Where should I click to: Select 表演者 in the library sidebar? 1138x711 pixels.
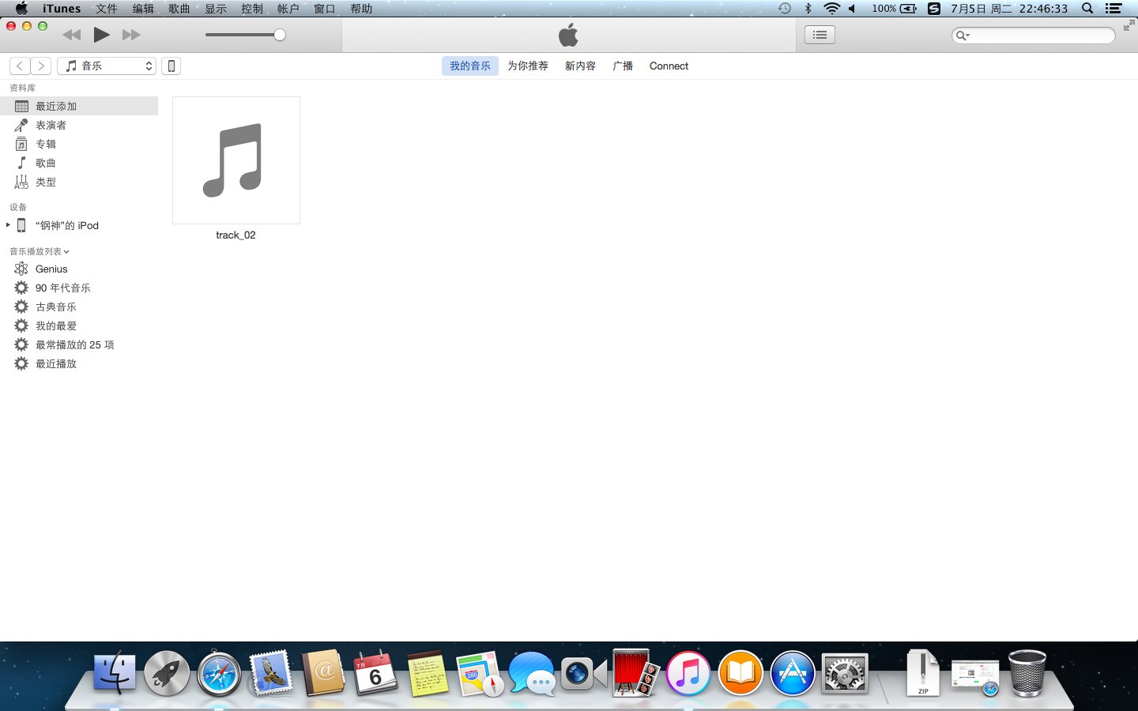point(79,125)
